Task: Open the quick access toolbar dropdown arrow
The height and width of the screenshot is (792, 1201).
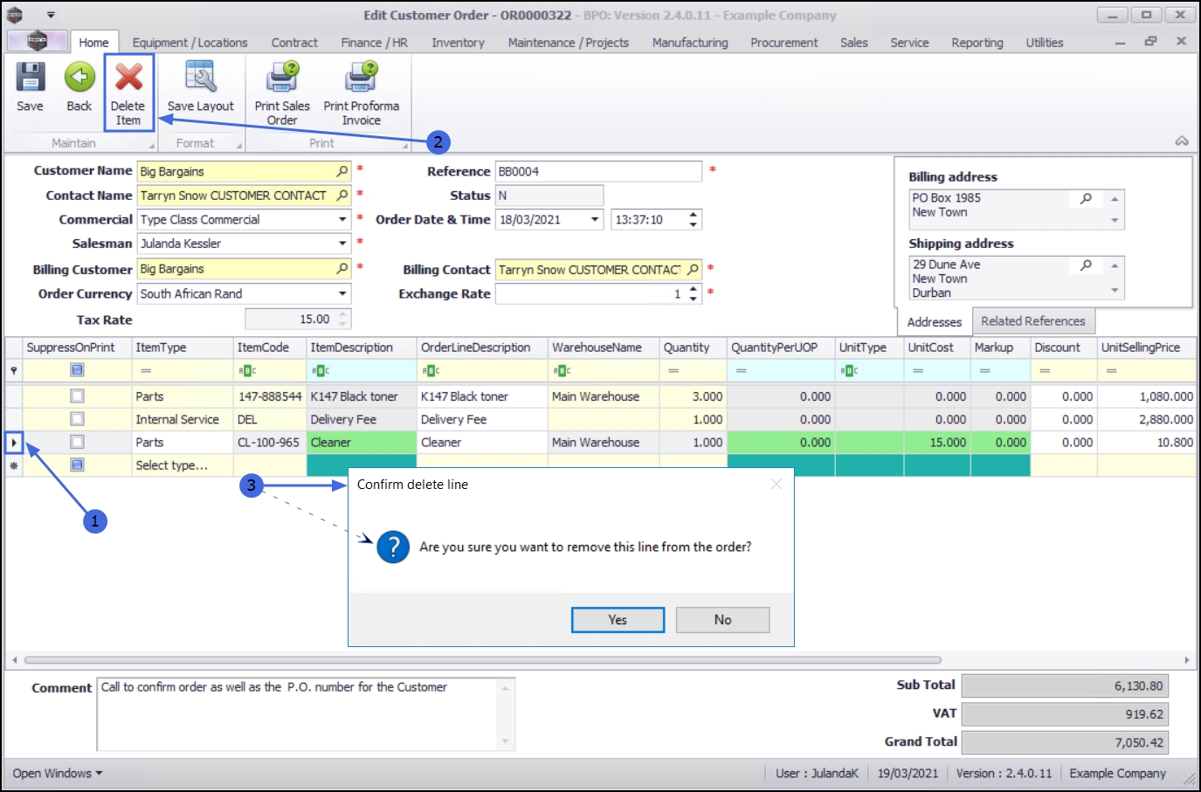Action: 51,15
